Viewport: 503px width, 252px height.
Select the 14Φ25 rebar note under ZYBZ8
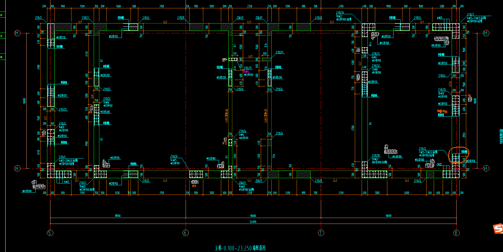click(x=174, y=160)
